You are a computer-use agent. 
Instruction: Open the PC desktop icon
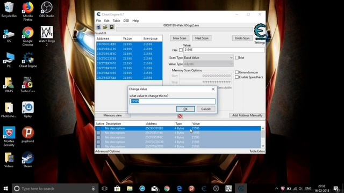[9, 60]
